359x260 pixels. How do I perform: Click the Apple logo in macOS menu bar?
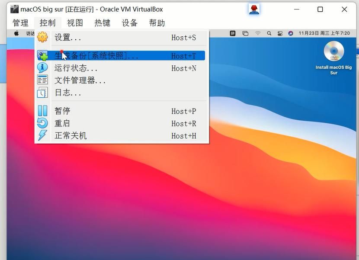click(17, 33)
